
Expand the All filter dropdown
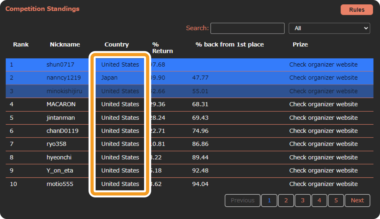click(x=329, y=28)
